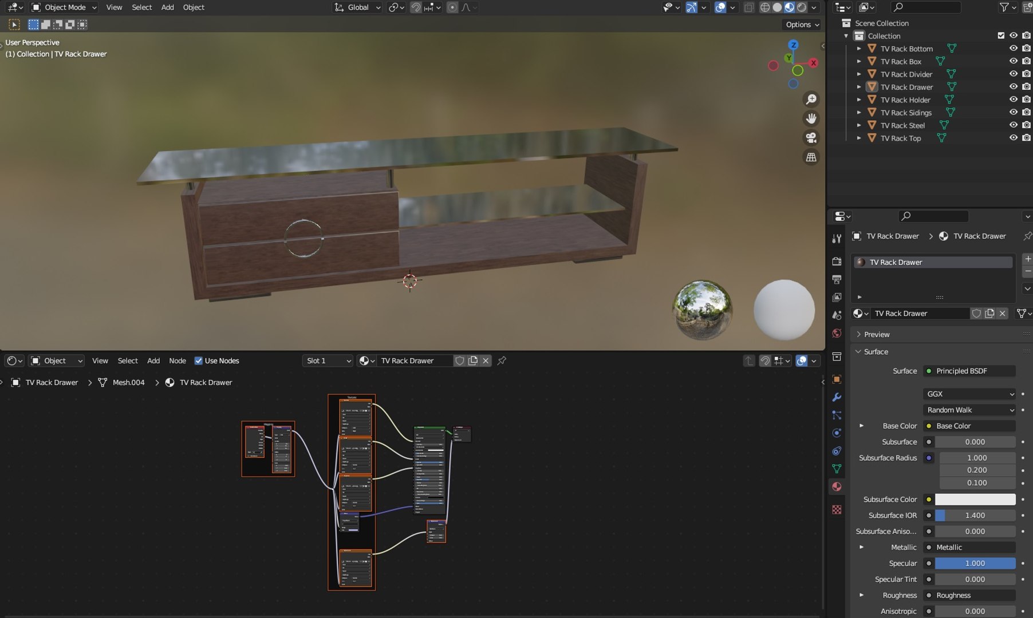Open the Object Data mesh properties tab
This screenshot has width=1033, height=618.
pos(837,469)
